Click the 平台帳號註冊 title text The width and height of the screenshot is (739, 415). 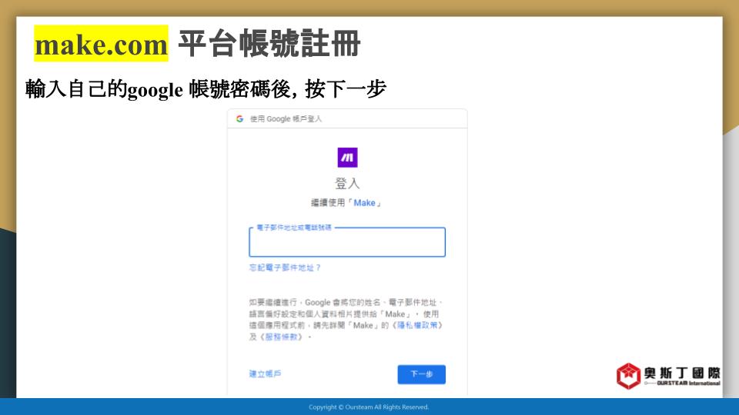point(269,43)
